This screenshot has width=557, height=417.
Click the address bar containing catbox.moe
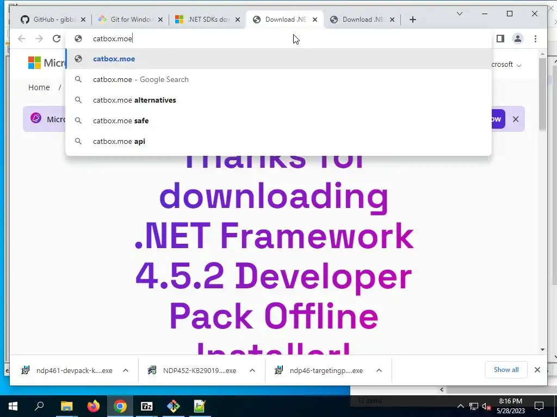pyautogui.click(x=278, y=39)
